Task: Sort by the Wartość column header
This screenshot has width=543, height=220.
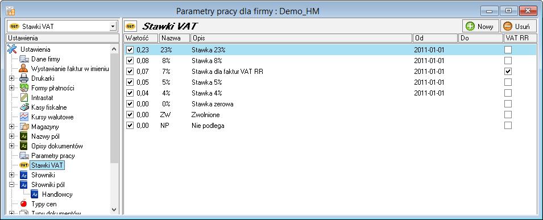Action: coord(141,38)
